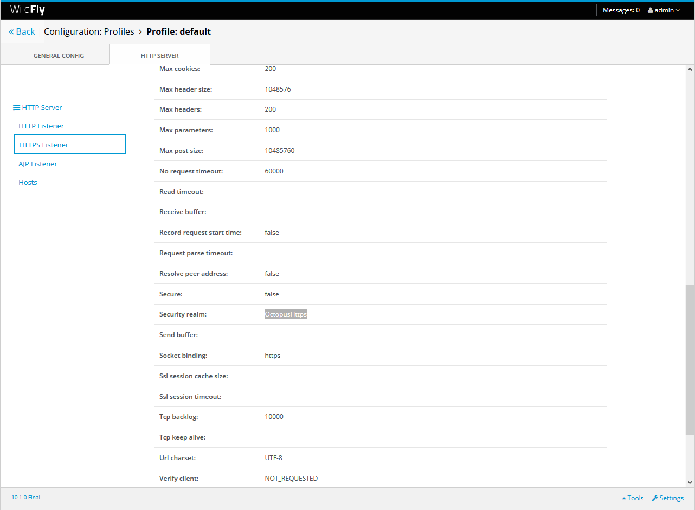Click scrollbar down arrow

tap(690, 482)
